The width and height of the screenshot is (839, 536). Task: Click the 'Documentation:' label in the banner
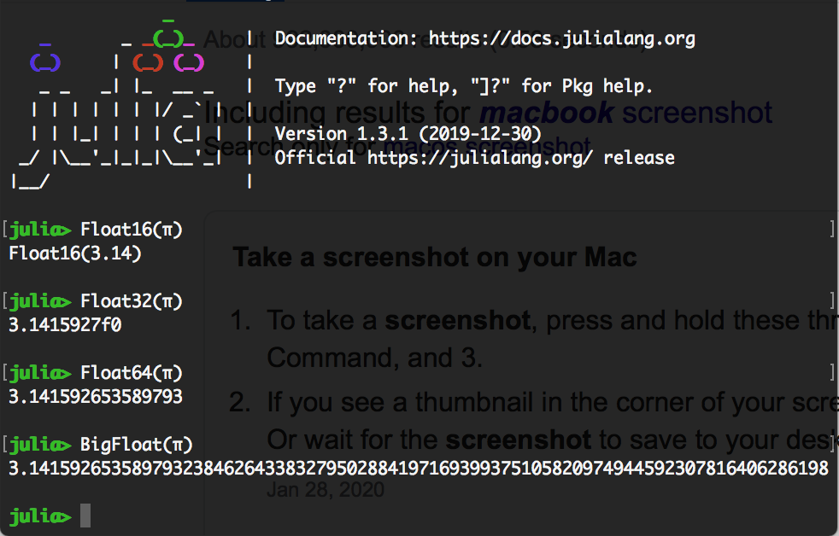click(346, 39)
